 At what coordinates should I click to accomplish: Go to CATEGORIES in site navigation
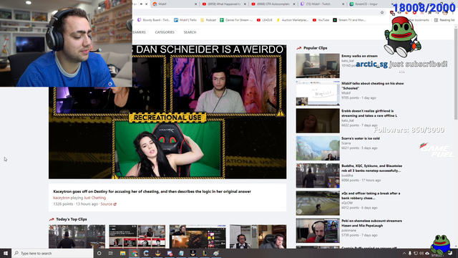click(165, 32)
